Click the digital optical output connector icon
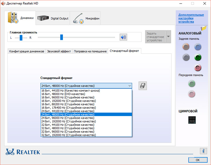This screenshot has width=211, height=165. pos(192,120)
